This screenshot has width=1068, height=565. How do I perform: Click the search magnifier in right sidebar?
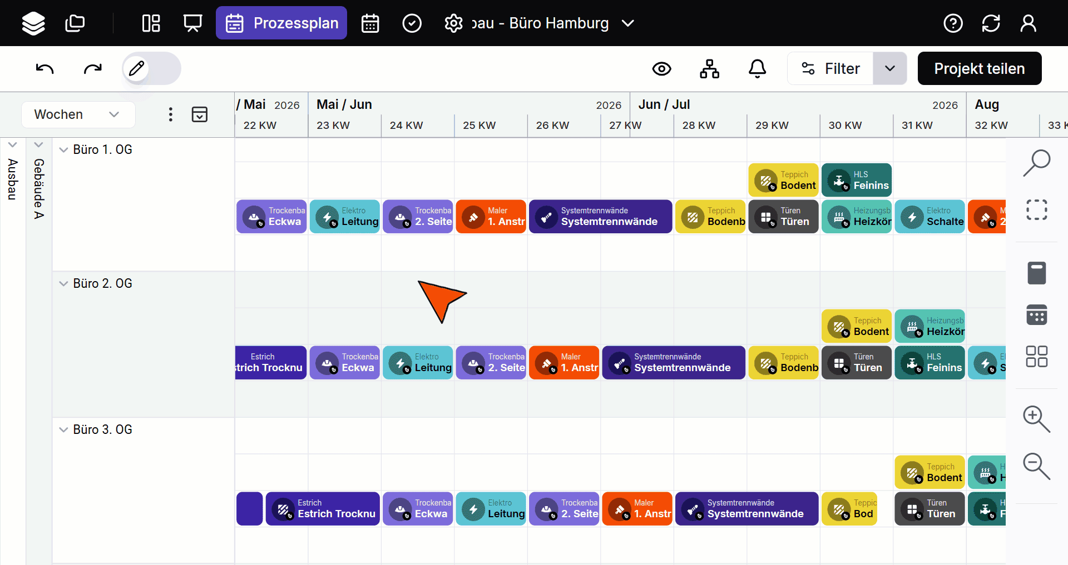tap(1036, 163)
